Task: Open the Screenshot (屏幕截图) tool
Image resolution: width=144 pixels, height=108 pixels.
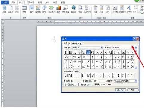Action: 65,10
